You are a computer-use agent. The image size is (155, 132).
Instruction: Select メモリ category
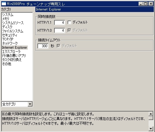(x=6, y=19)
